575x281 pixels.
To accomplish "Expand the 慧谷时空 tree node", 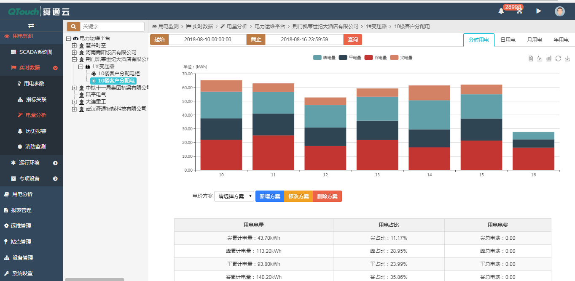I will [x=75, y=45].
